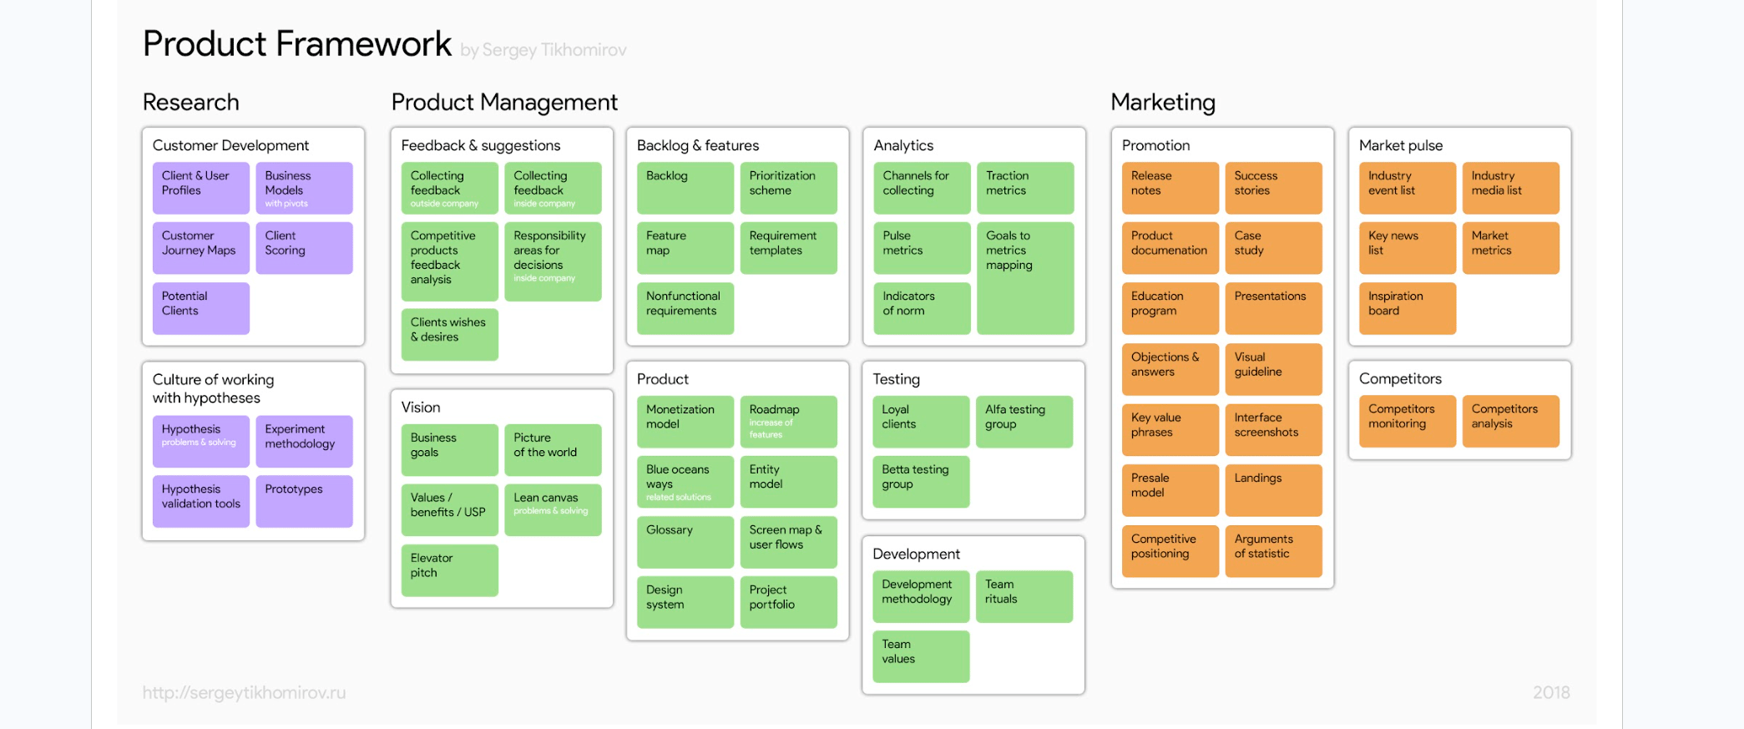Click the Alfa testing group card

1024,422
